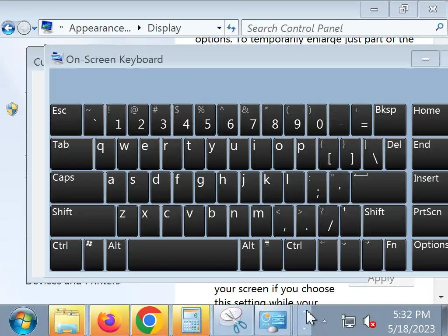Tap the equals plus key

pyautogui.click(x=361, y=120)
